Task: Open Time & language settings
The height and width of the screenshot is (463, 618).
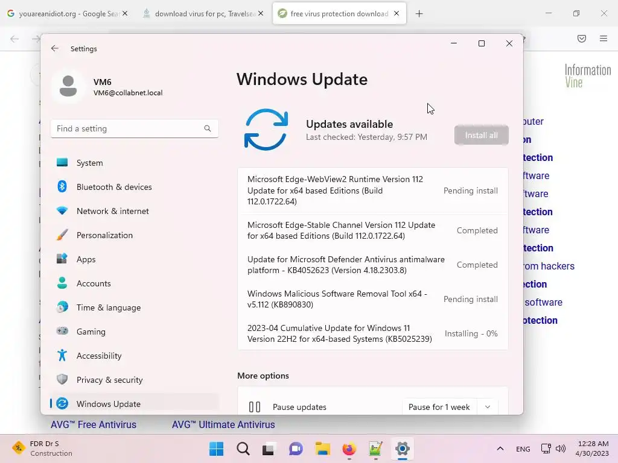Action: (x=135, y=307)
